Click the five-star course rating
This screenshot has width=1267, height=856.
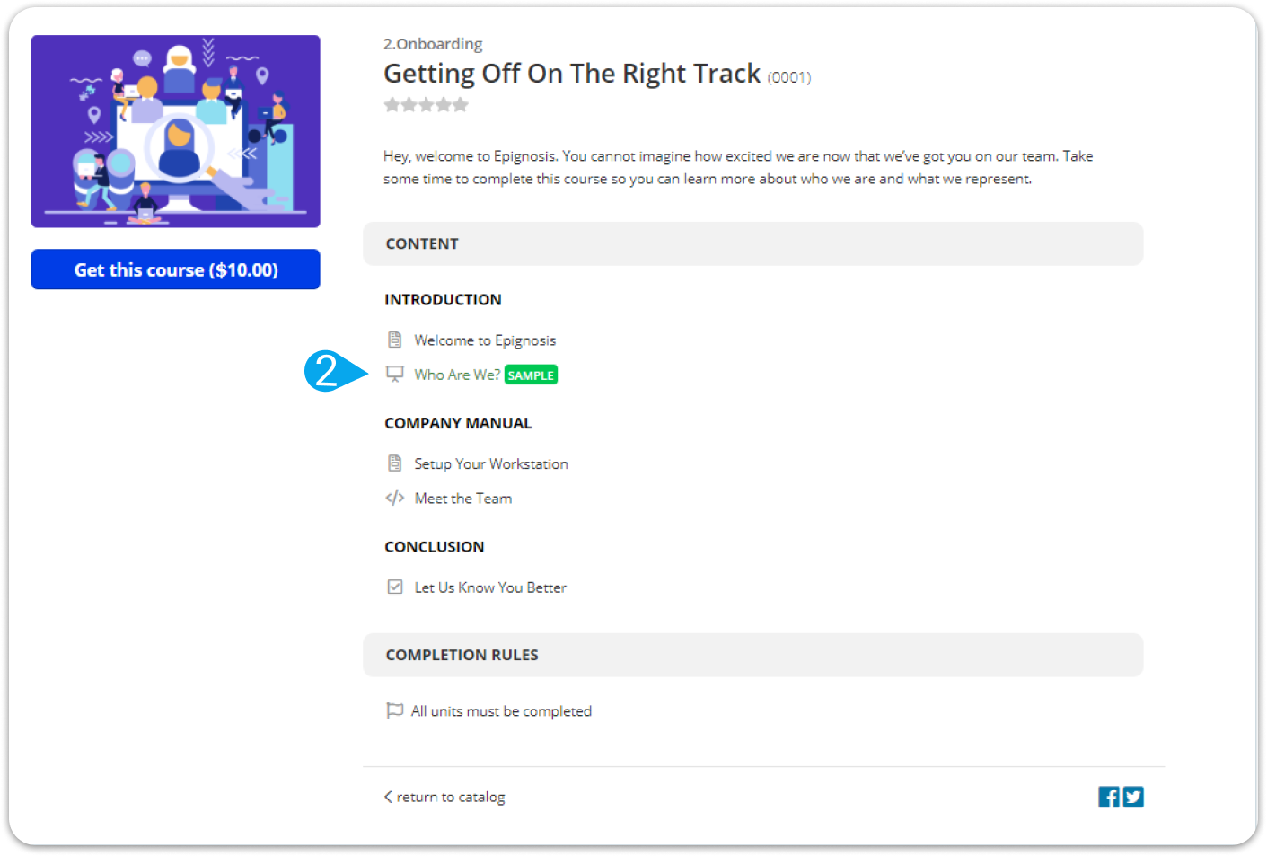[427, 105]
